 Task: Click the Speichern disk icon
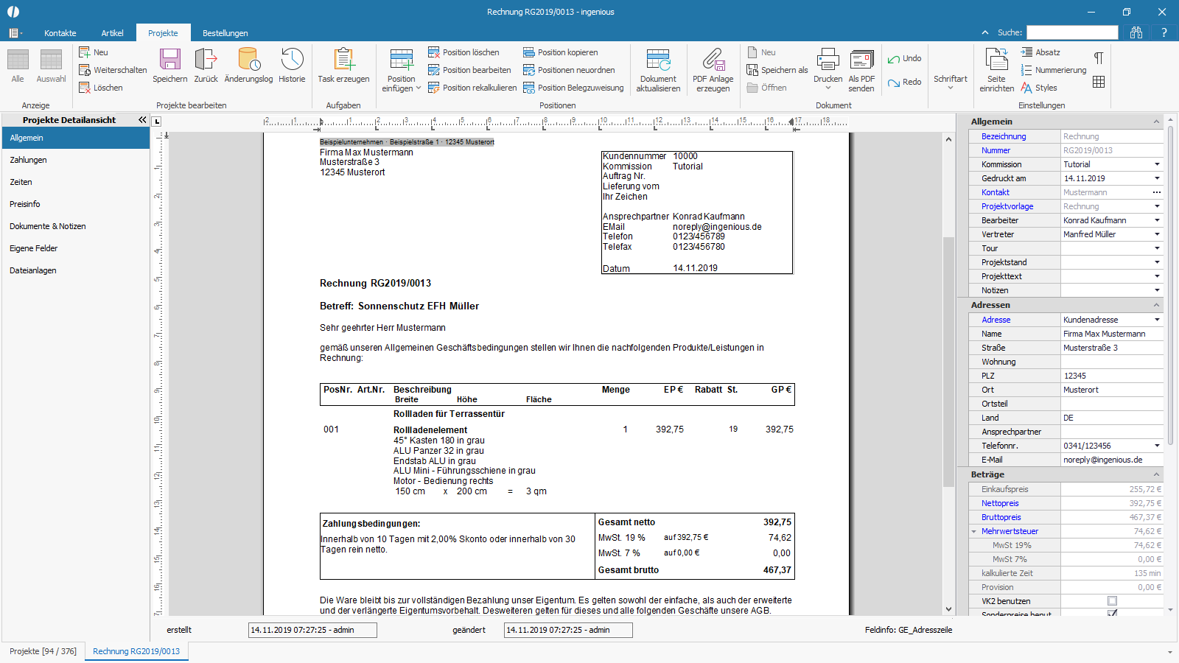(x=169, y=60)
